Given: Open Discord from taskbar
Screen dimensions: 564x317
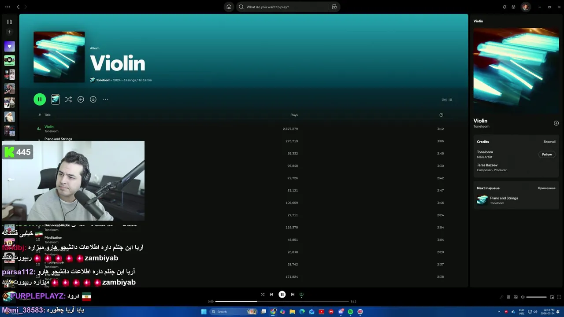Looking at the screenshot, I should pos(341,312).
